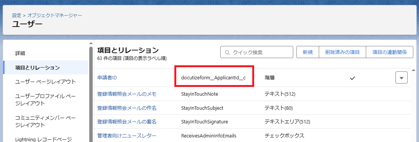Open the 申請者ID field link
The image size is (419, 142).
pyautogui.click(x=107, y=78)
